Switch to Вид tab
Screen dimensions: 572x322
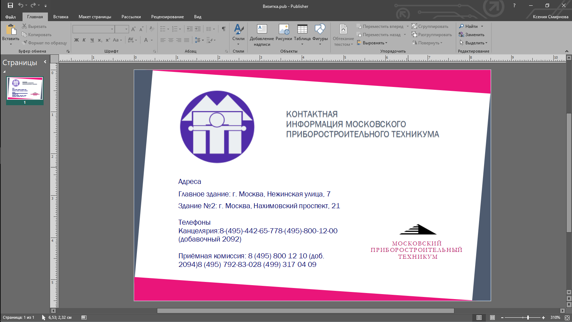(198, 17)
